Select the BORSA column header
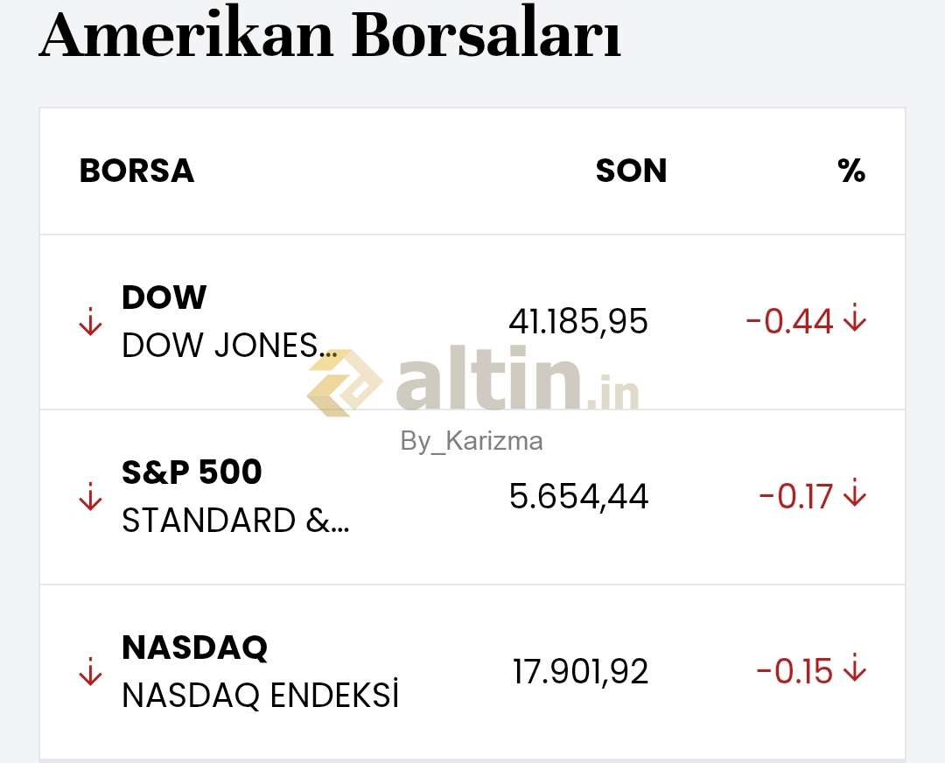Image resolution: width=945 pixels, height=763 pixels. (x=136, y=171)
